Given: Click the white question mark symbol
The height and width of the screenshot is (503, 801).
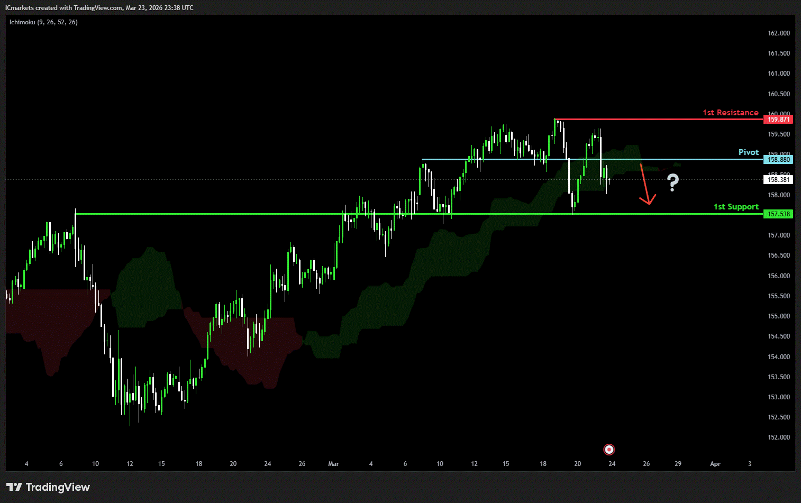Looking at the screenshot, I should [672, 182].
